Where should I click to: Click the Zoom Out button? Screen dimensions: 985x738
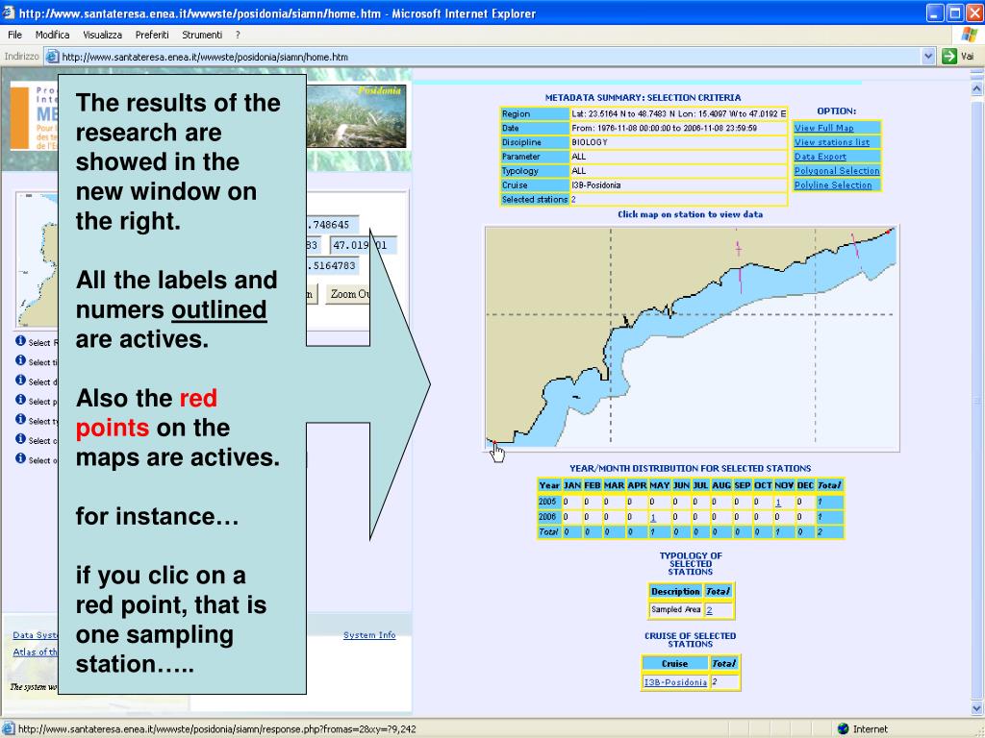point(348,294)
